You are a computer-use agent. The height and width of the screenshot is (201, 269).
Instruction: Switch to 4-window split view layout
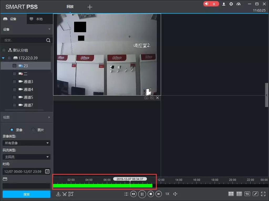(231, 194)
